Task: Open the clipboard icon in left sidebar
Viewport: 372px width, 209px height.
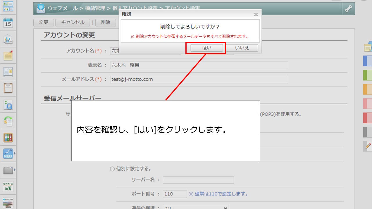Action: (x=8, y=88)
